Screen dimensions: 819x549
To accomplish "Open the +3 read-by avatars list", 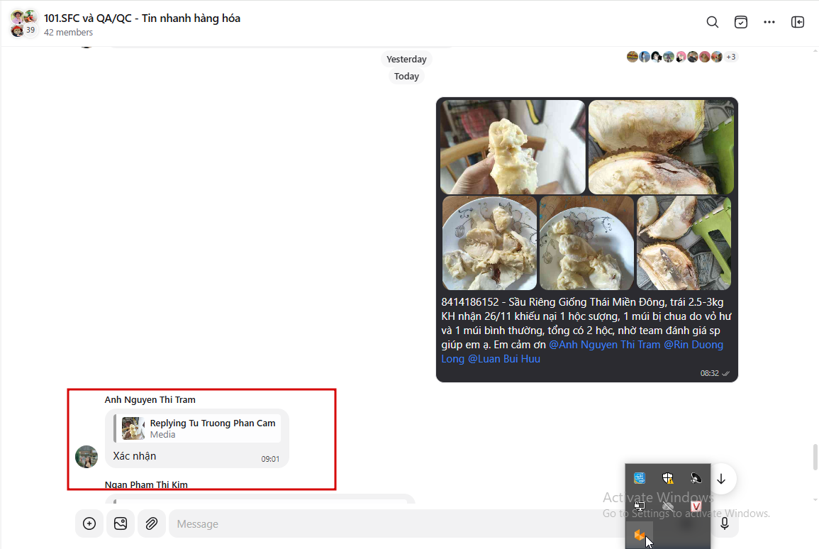I will point(731,57).
